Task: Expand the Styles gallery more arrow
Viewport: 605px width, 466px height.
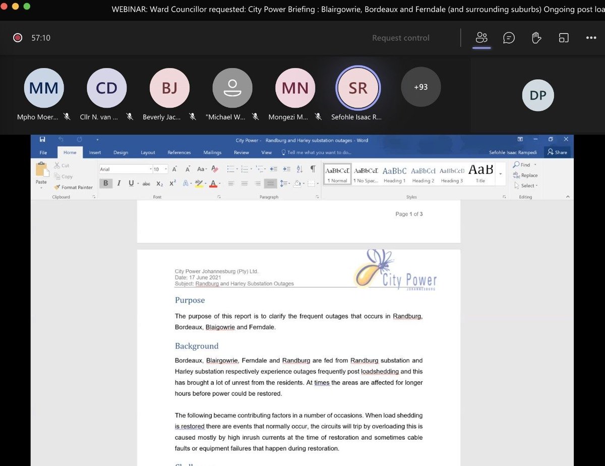Action: (x=500, y=174)
